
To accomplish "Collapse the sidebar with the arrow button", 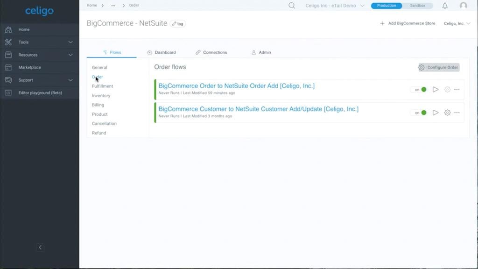I will point(40,248).
